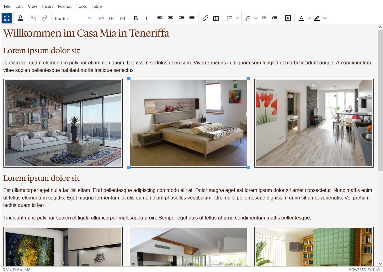Image resolution: width=383 pixels, height=272 pixels.
Task: Toggle bold formatting
Action: (x=136, y=18)
